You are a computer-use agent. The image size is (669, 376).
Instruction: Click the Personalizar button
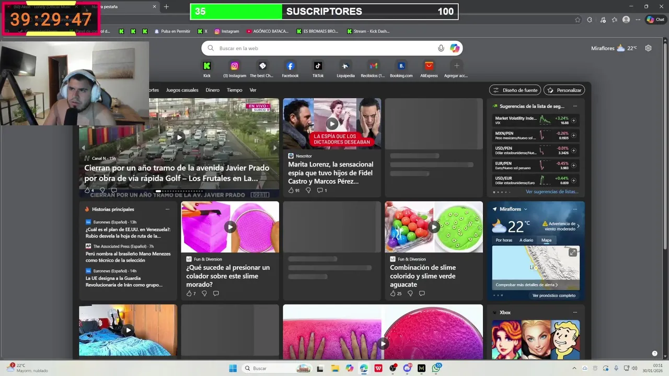(564, 90)
